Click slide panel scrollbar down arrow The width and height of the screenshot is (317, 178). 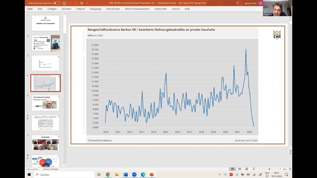[65, 166]
